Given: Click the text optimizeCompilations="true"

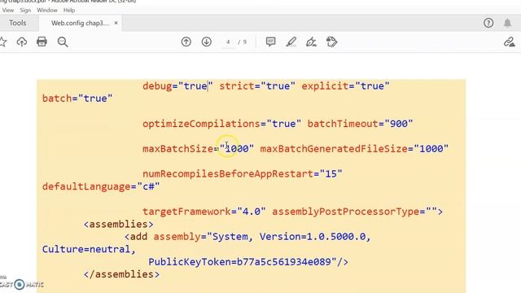Looking at the screenshot, I should tap(221, 124).
